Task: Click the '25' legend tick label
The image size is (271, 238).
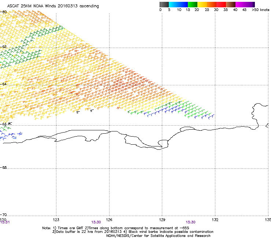Action: coord(207,10)
